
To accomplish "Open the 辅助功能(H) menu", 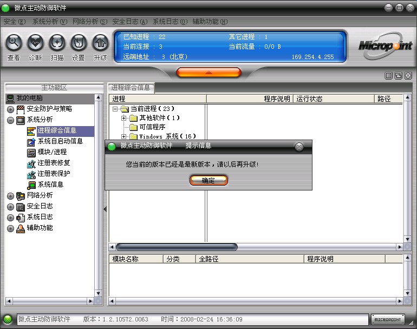I will [210, 22].
